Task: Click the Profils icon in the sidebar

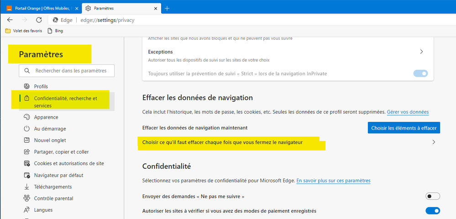Action: click(27, 86)
